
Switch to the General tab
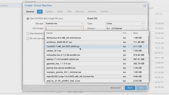coord(30,12)
